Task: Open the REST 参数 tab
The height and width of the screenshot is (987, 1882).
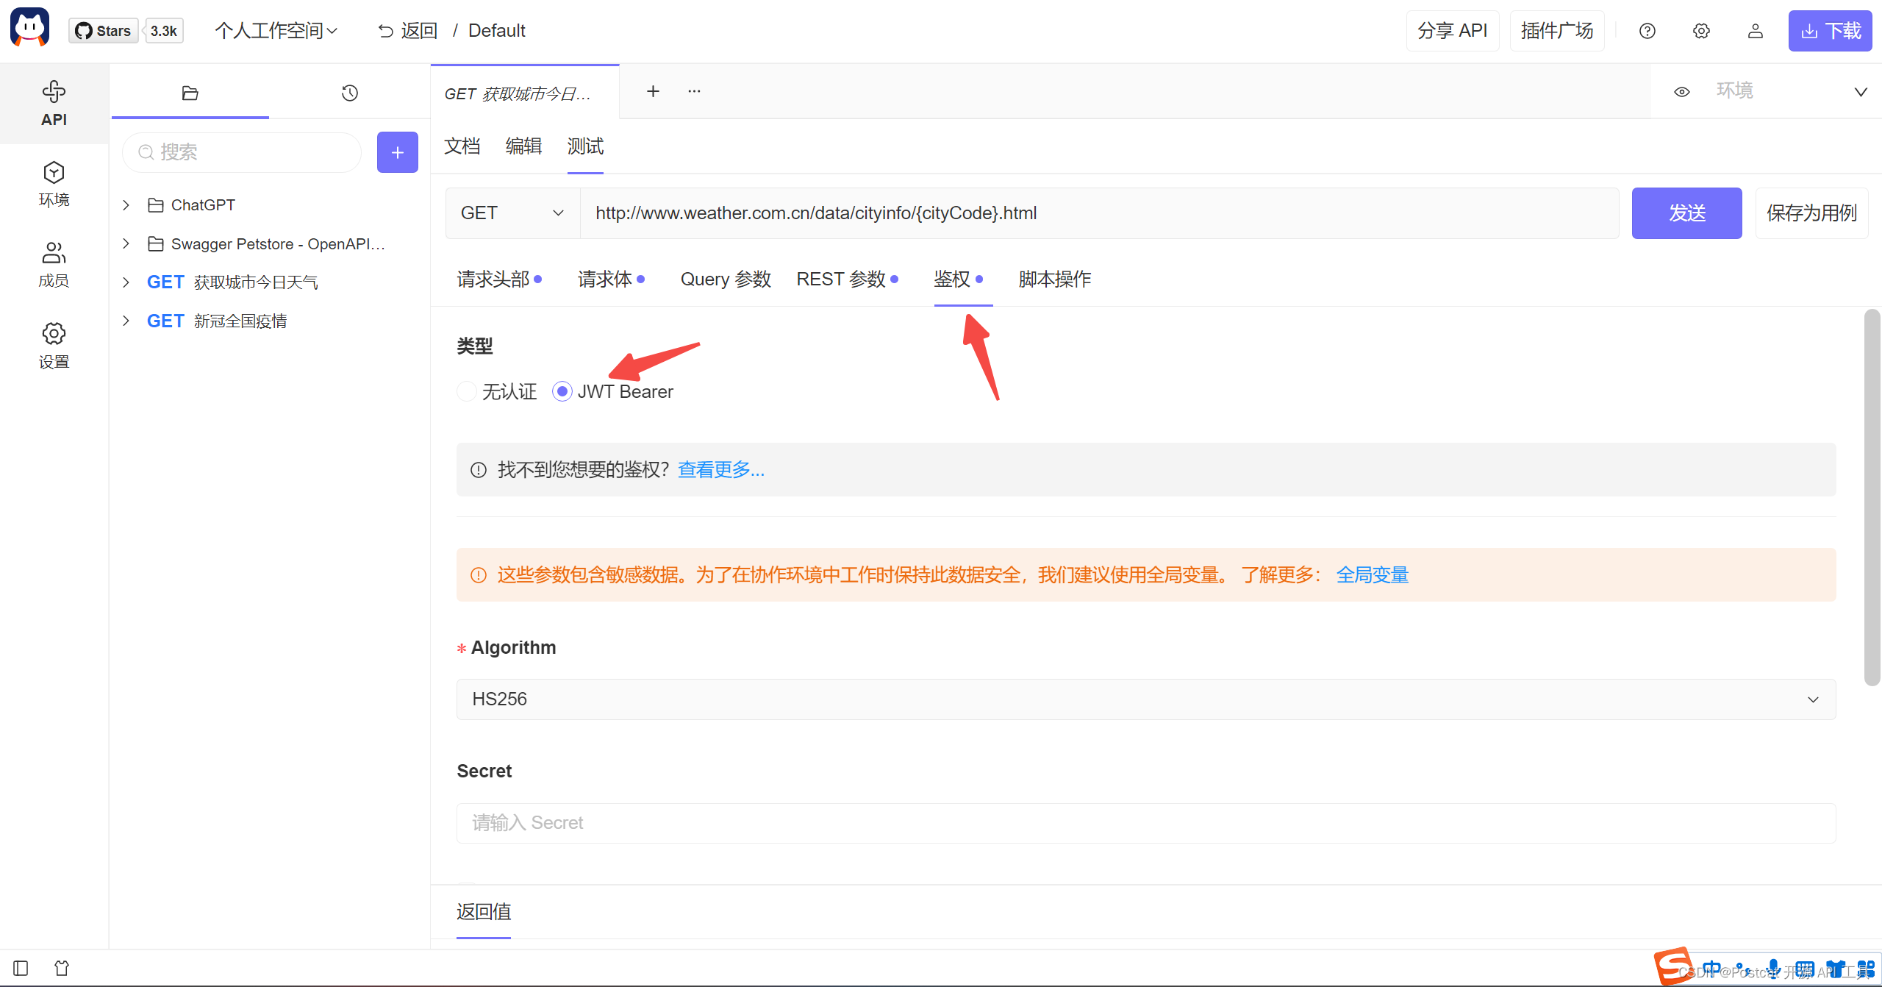Action: [x=847, y=279]
